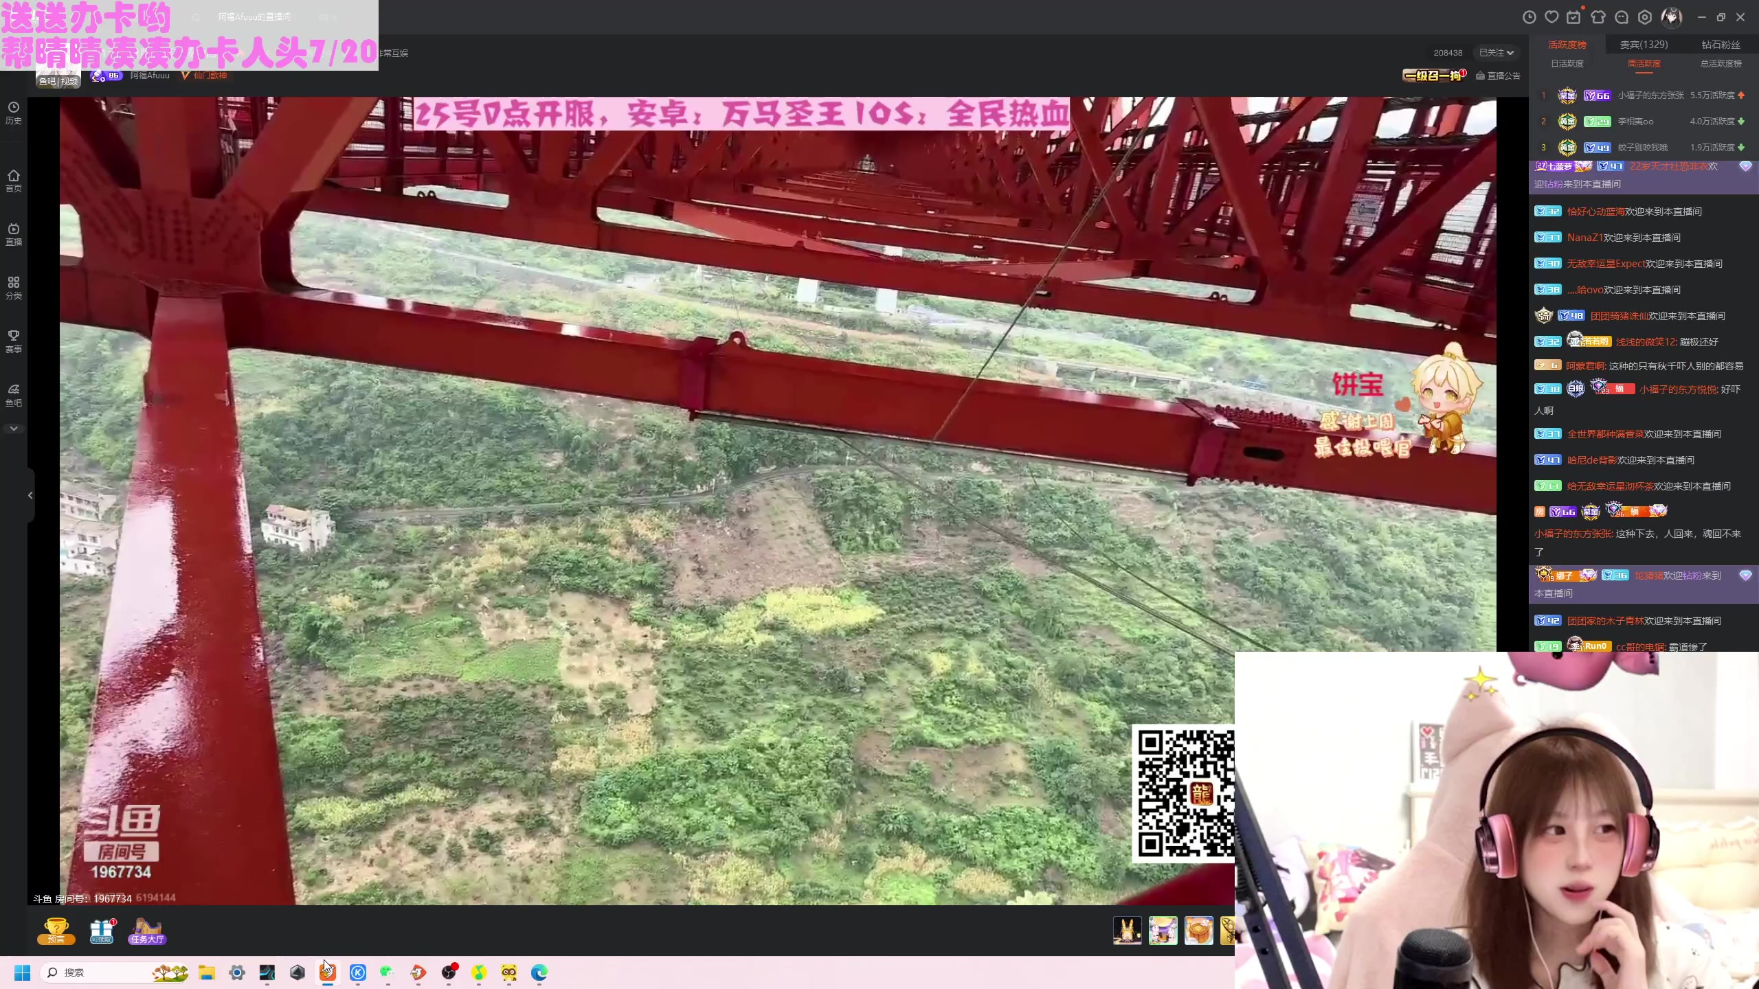Switch to 活跃度榜 tab
1759x989 pixels.
click(x=1567, y=45)
